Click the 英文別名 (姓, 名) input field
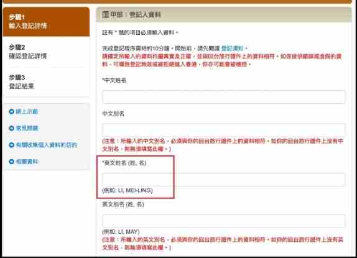Screen dimensions: 357x258 tap(223, 221)
